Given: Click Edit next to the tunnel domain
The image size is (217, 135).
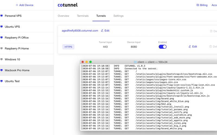Looking at the screenshot, I should click(105, 31).
